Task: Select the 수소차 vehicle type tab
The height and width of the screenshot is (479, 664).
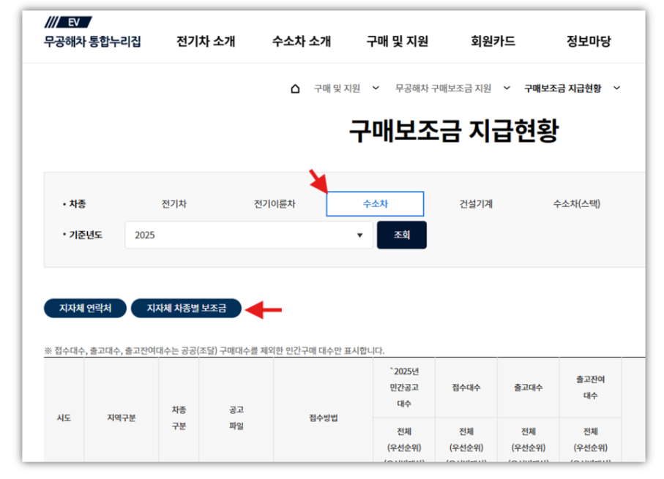Action: pos(375,204)
